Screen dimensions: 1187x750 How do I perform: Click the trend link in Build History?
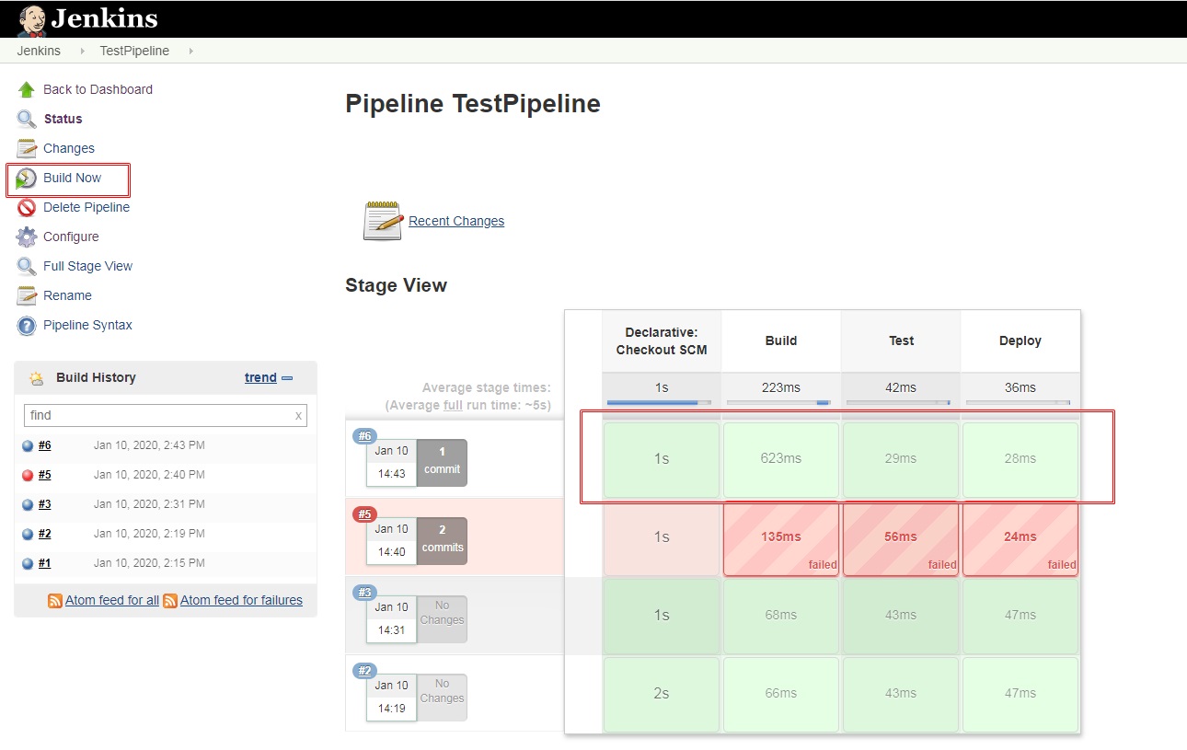click(260, 377)
